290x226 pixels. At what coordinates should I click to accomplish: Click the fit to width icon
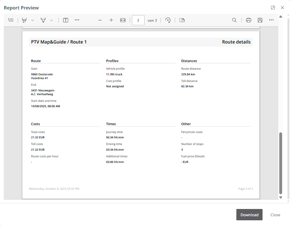coord(123,20)
